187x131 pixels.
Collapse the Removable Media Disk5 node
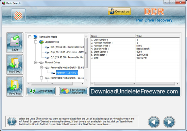click(41, 68)
